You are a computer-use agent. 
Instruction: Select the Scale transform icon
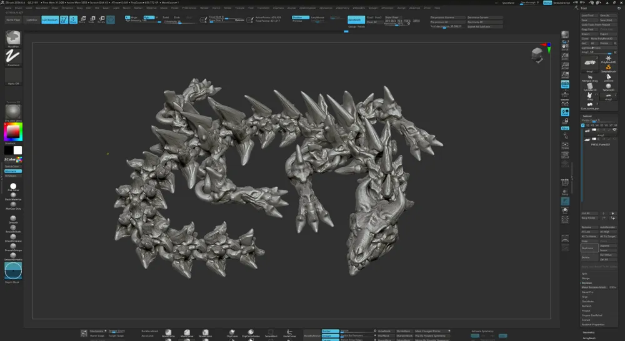[92, 19]
